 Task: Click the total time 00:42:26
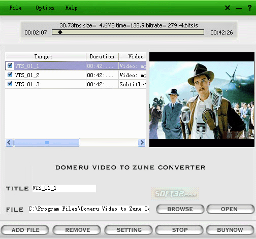click(221, 32)
